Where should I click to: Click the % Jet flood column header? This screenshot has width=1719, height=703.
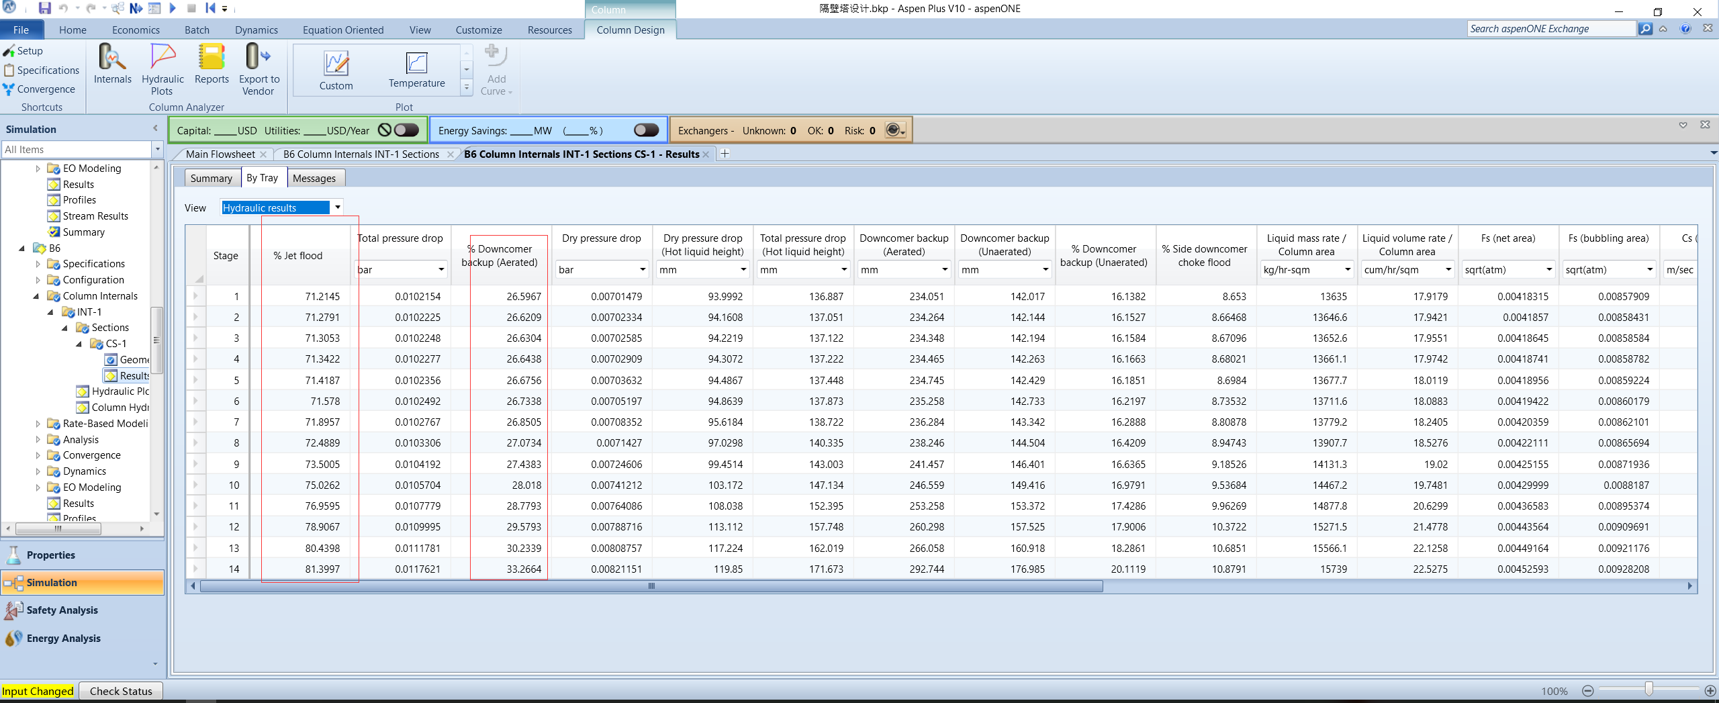pyautogui.click(x=297, y=256)
